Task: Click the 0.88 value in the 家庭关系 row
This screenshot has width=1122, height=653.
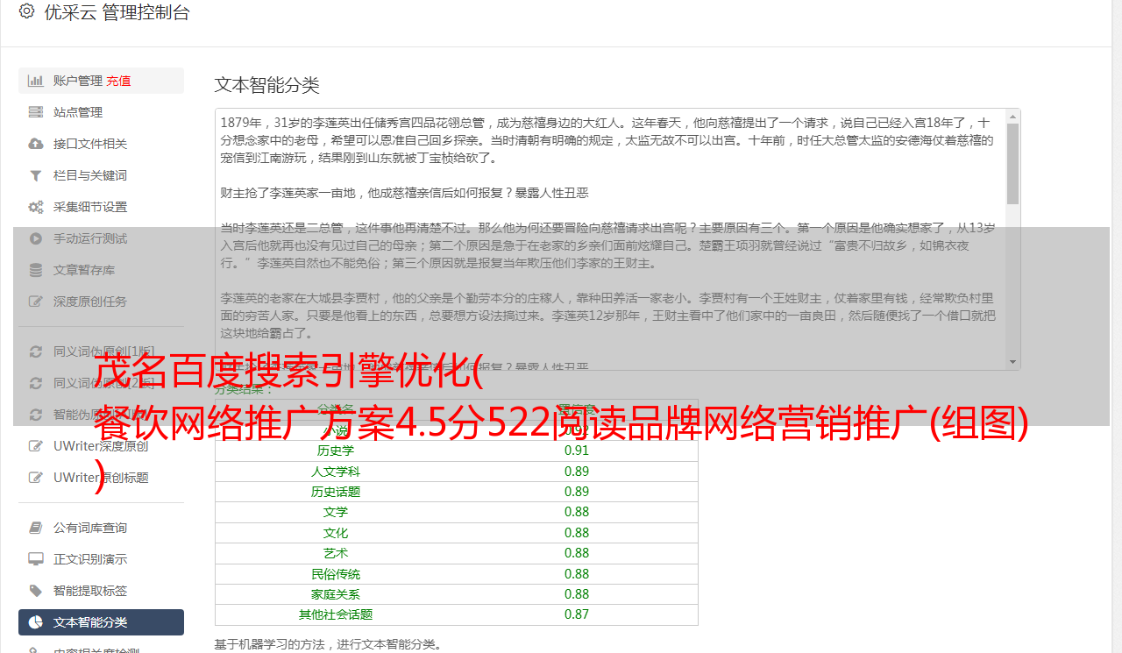Action: pos(577,594)
